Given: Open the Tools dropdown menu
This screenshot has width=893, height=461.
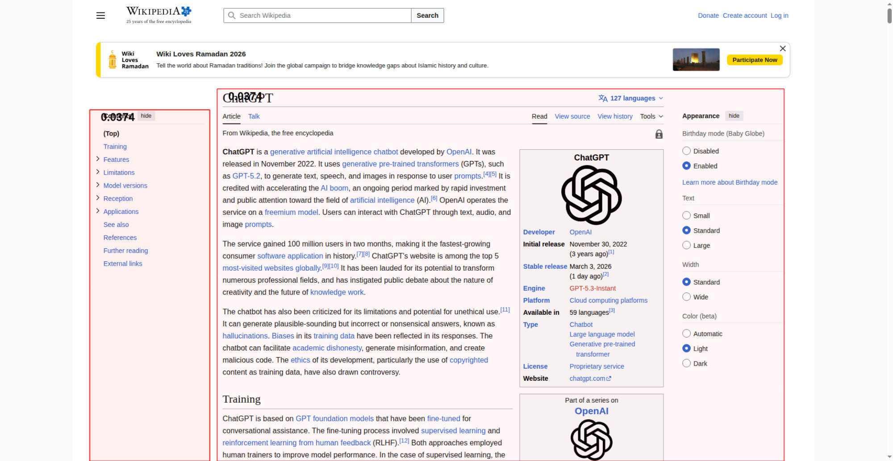Looking at the screenshot, I should [651, 116].
